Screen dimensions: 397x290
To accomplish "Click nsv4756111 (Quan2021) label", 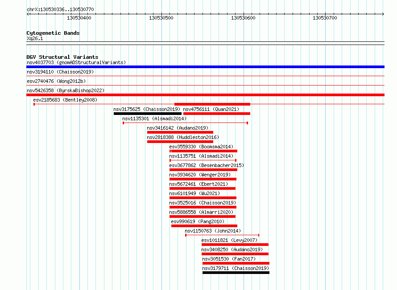I will tap(211, 109).
